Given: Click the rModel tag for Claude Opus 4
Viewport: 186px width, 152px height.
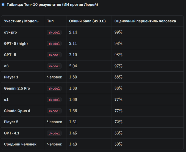Looking at the screenshot, I should point(54,111).
